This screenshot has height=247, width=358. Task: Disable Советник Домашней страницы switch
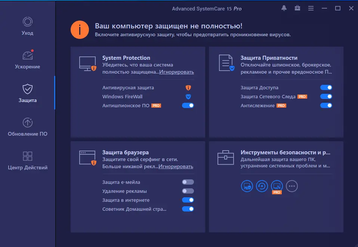(188, 209)
